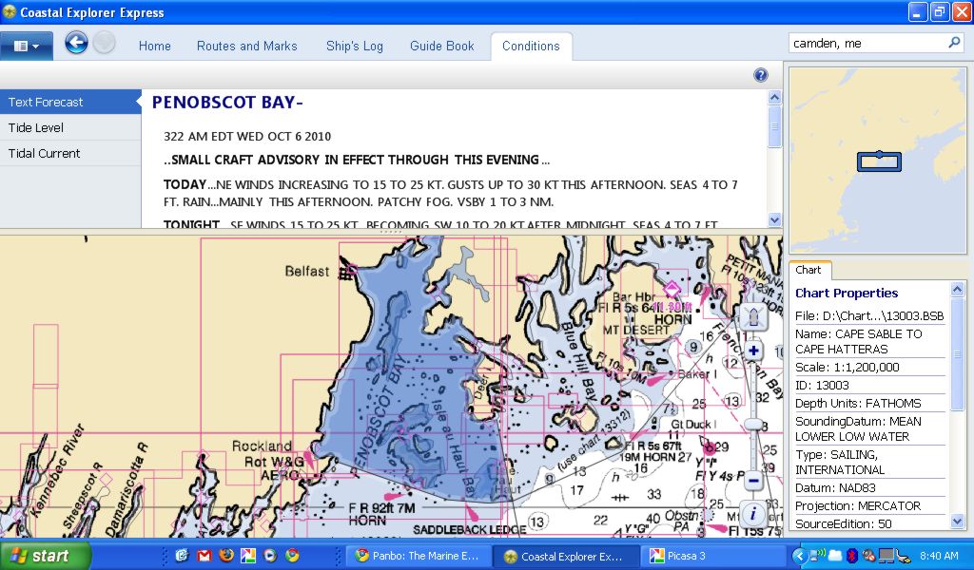
Task: Click the Belfast label on the chart
Action: [x=307, y=271]
